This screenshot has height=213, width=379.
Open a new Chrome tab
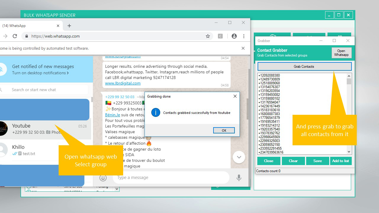click(69, 26)
